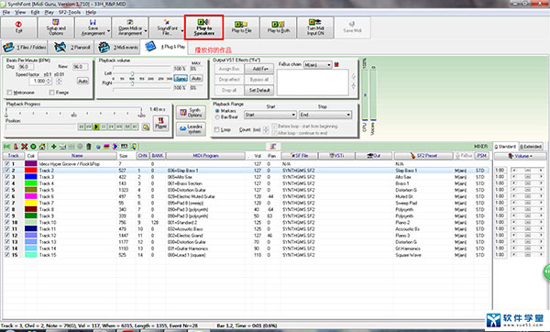550x332 pixels.
Task: Uncheck the checkbox for track 10
Action: click(7, 222)
